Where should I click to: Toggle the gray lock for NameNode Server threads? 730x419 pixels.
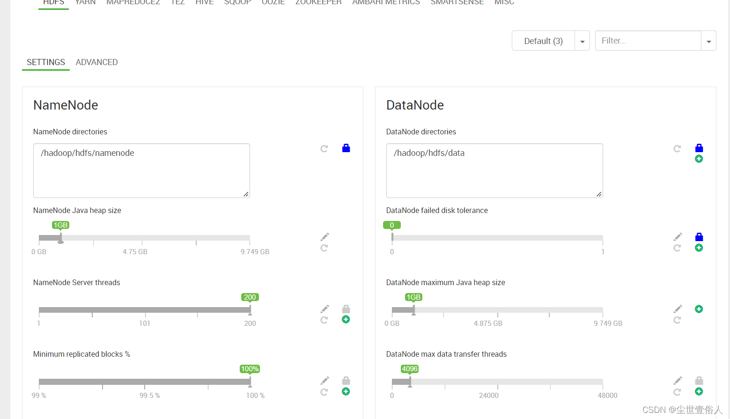(x=346, y=309)
